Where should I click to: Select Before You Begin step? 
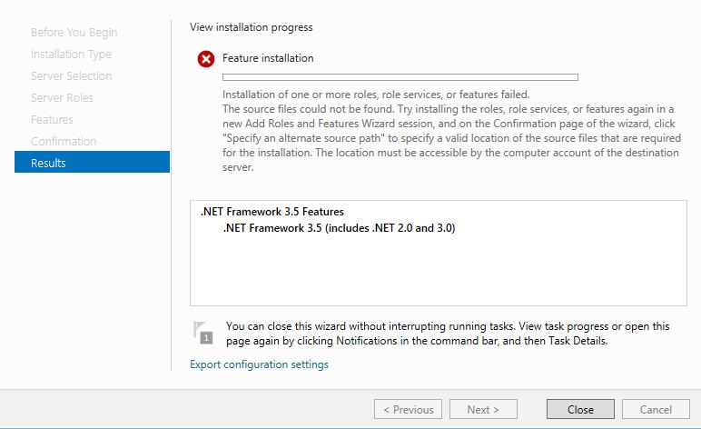(74, 32)
